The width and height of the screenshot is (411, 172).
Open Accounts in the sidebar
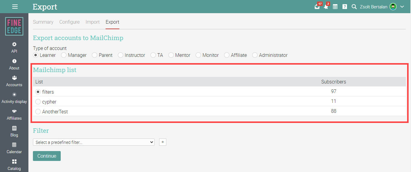(x=14, y=81)
